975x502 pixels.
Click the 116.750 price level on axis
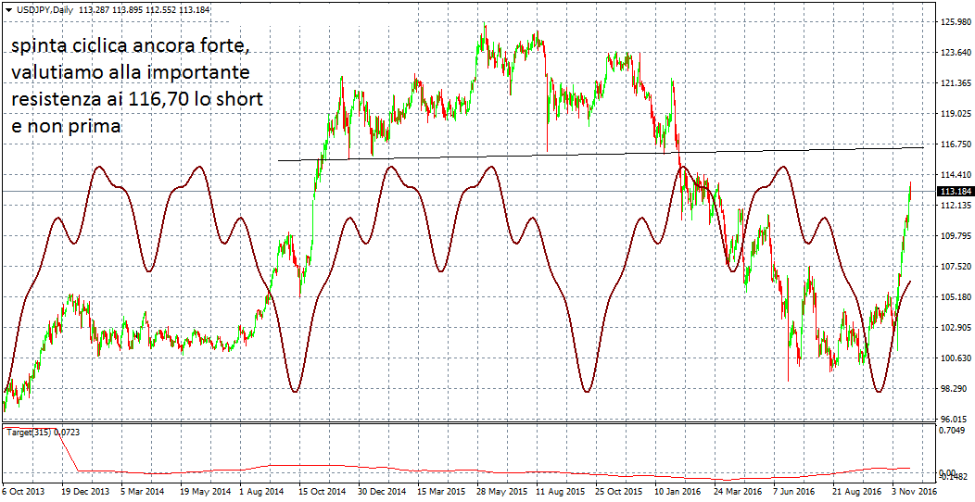tap(955, 144)
